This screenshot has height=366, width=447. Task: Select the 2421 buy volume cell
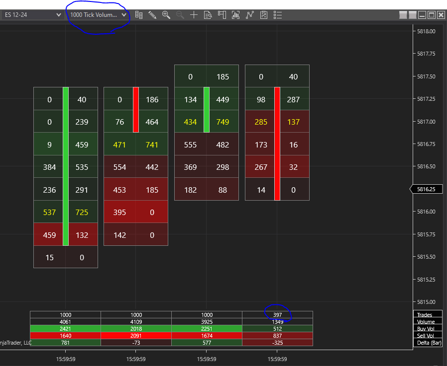[65, 329]
